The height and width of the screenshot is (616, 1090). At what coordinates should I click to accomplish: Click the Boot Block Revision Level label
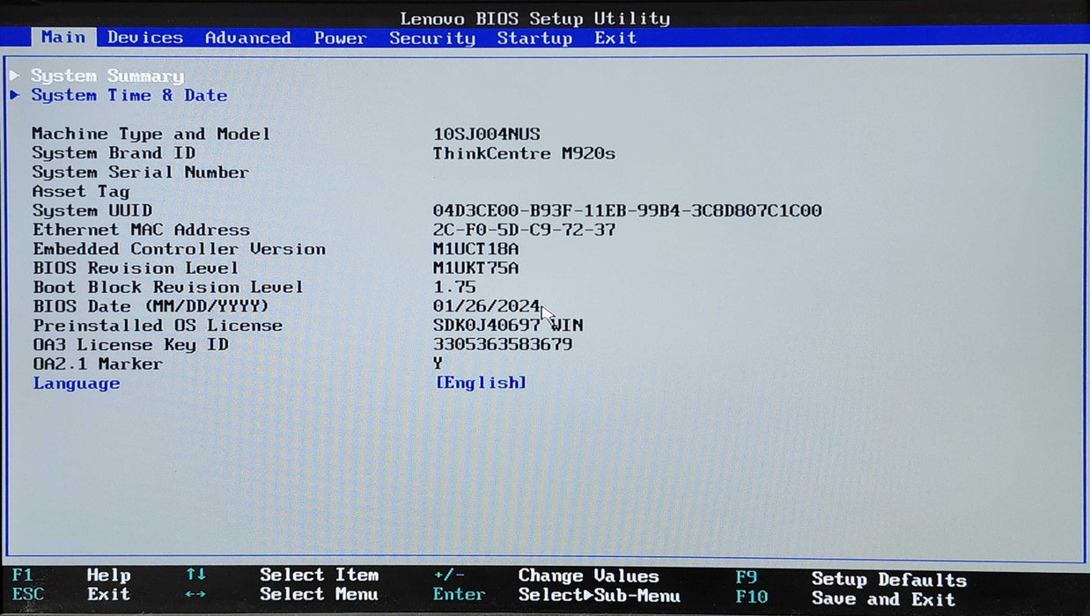click(168, 288)
